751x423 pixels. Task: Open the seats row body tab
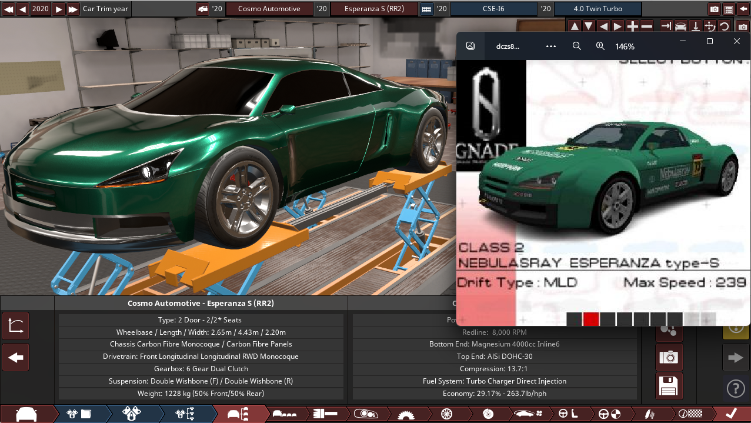click(x=285, y=414)
